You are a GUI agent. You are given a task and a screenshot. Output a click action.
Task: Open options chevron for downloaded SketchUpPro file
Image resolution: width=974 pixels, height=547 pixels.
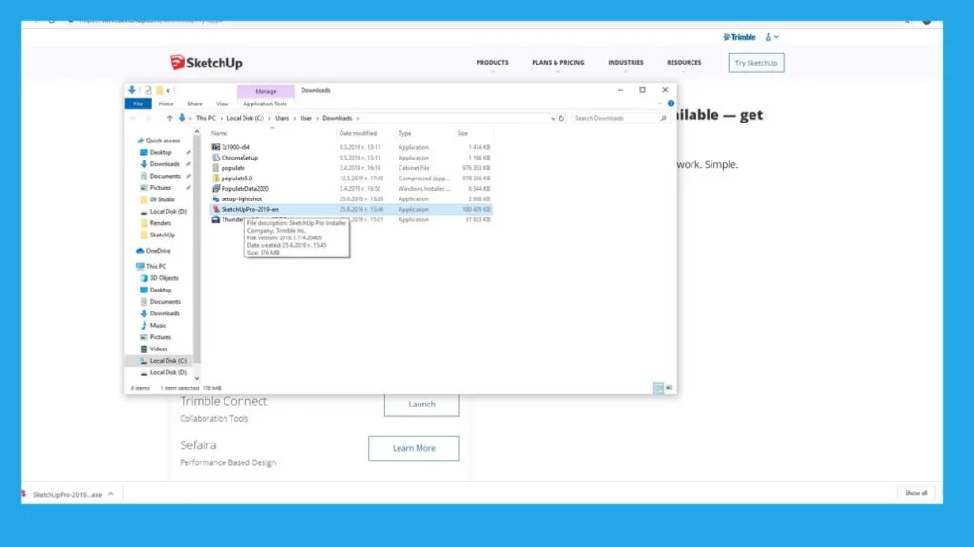click(x=111, y=494)
